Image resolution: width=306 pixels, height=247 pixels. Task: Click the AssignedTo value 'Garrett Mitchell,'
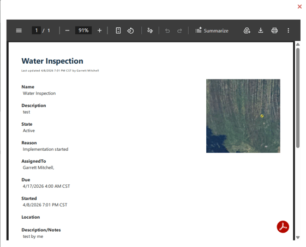click(38, 168)
